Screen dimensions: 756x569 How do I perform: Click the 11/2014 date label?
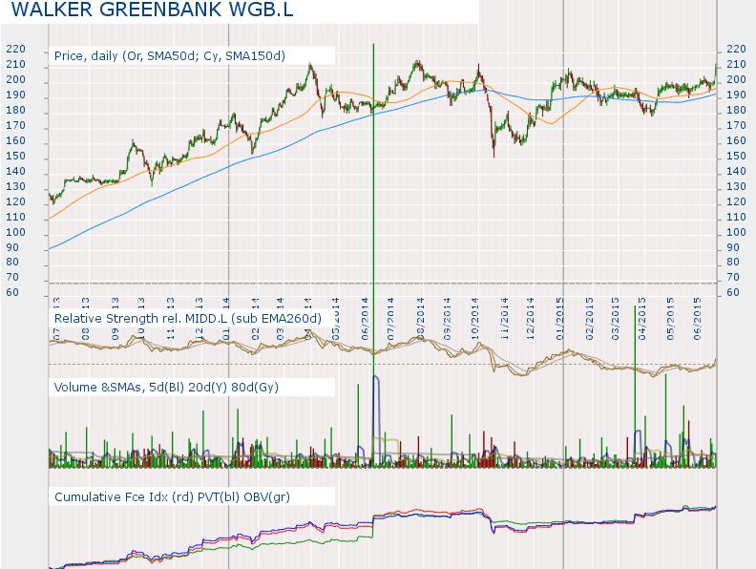coord(505,319)
